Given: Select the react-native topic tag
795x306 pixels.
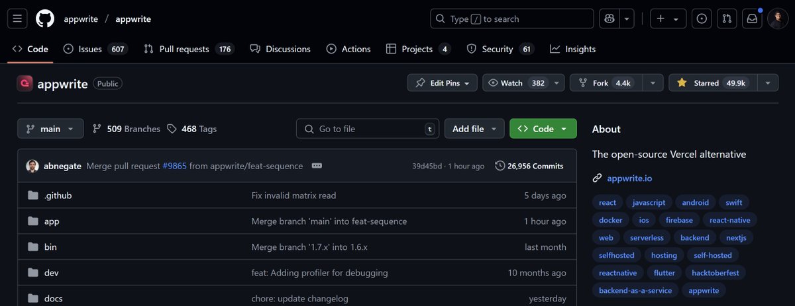Looking at the screenshot, I should (729, 220).
